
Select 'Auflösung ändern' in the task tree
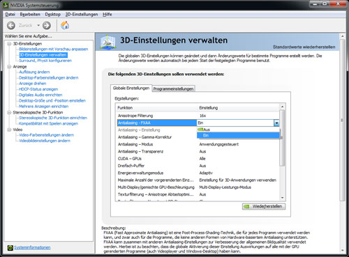(34, 72)
